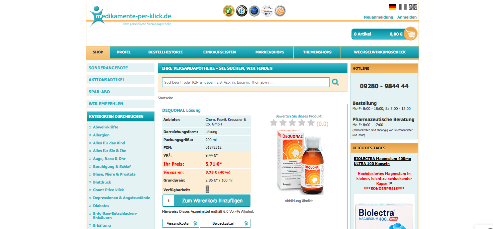This screenshot has height=229, width=493.
Task: Switch language with the German flag
Action: (392, 7)
